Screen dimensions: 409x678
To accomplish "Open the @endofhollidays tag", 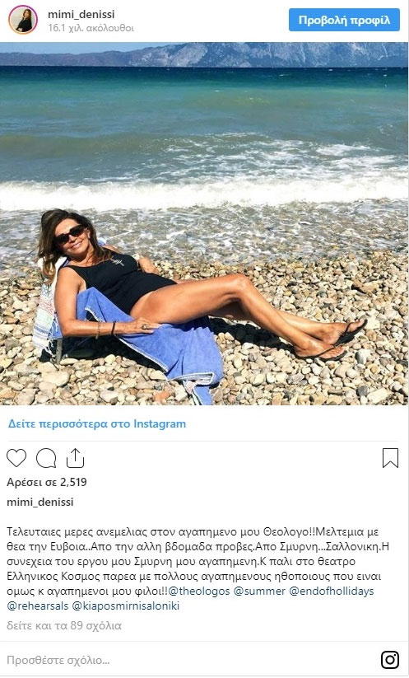I will pos(332,591).
